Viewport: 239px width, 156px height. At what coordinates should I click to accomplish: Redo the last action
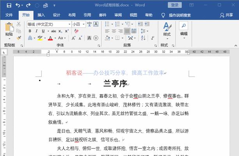coord(28,5)
